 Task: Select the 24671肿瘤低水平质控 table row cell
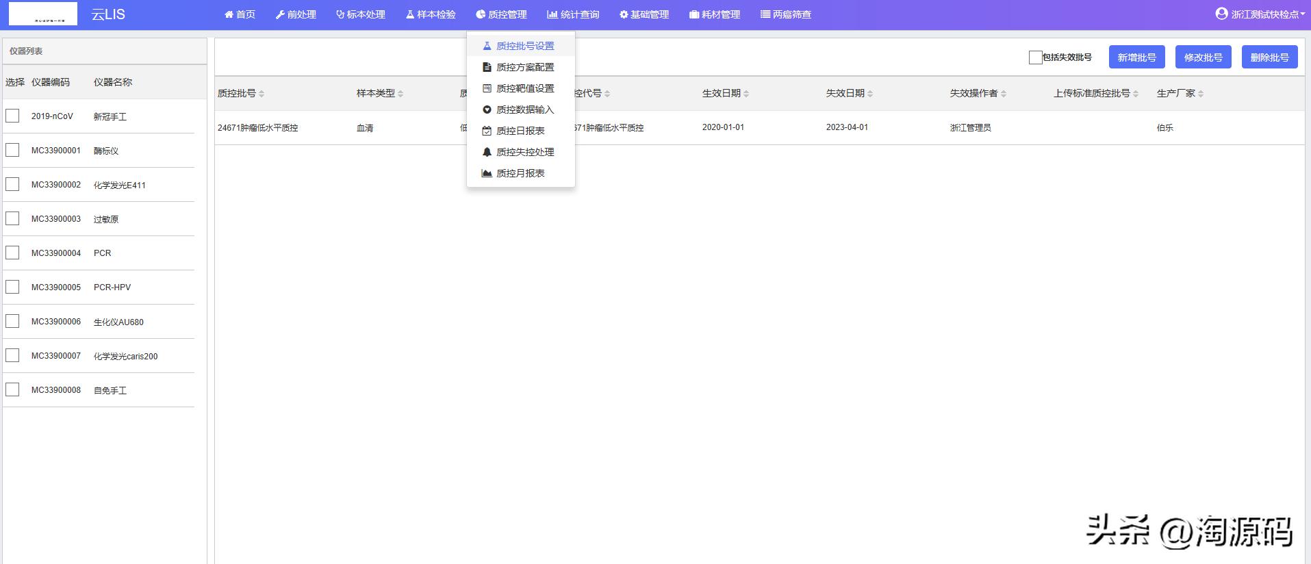258,128
